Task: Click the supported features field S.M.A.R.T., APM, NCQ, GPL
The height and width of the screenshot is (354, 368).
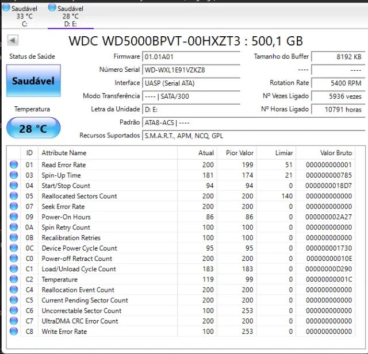Action: [254, 136]
